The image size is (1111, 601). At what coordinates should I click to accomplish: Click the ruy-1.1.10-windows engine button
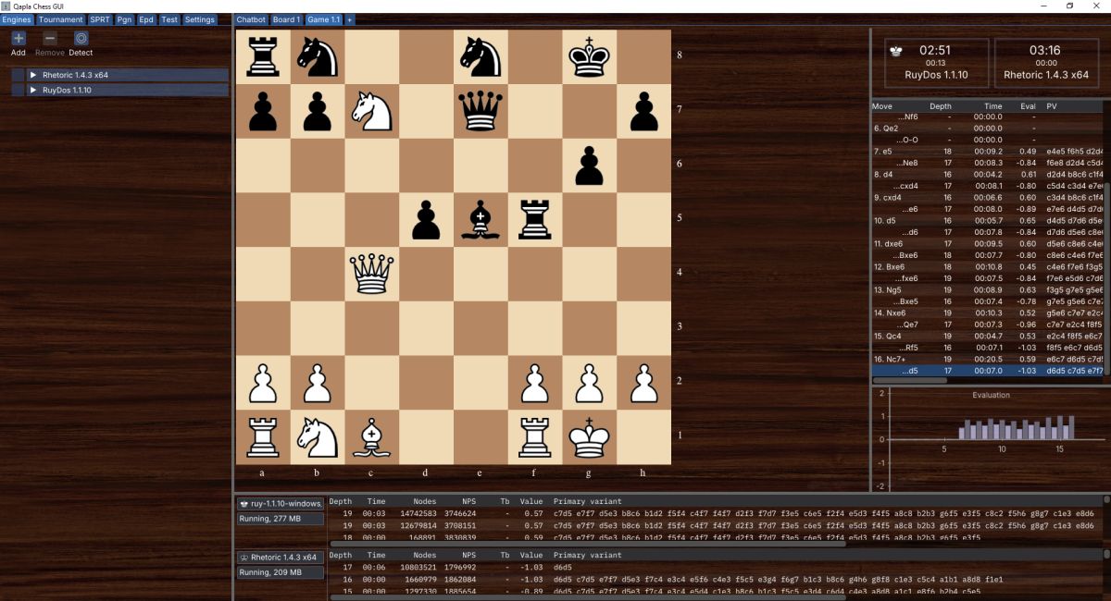coord(281,504)
